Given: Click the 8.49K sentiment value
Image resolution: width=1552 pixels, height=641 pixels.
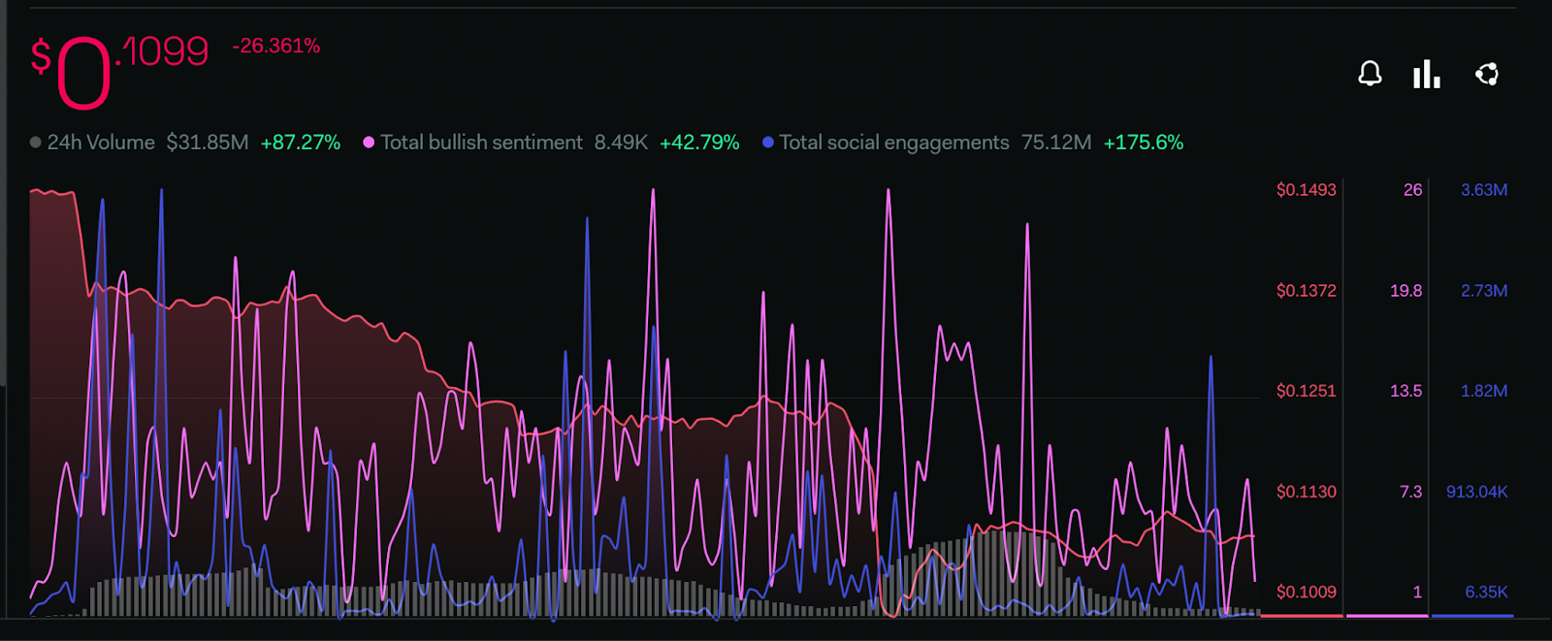Looking at the screenshot, I should tap(621, 143).
